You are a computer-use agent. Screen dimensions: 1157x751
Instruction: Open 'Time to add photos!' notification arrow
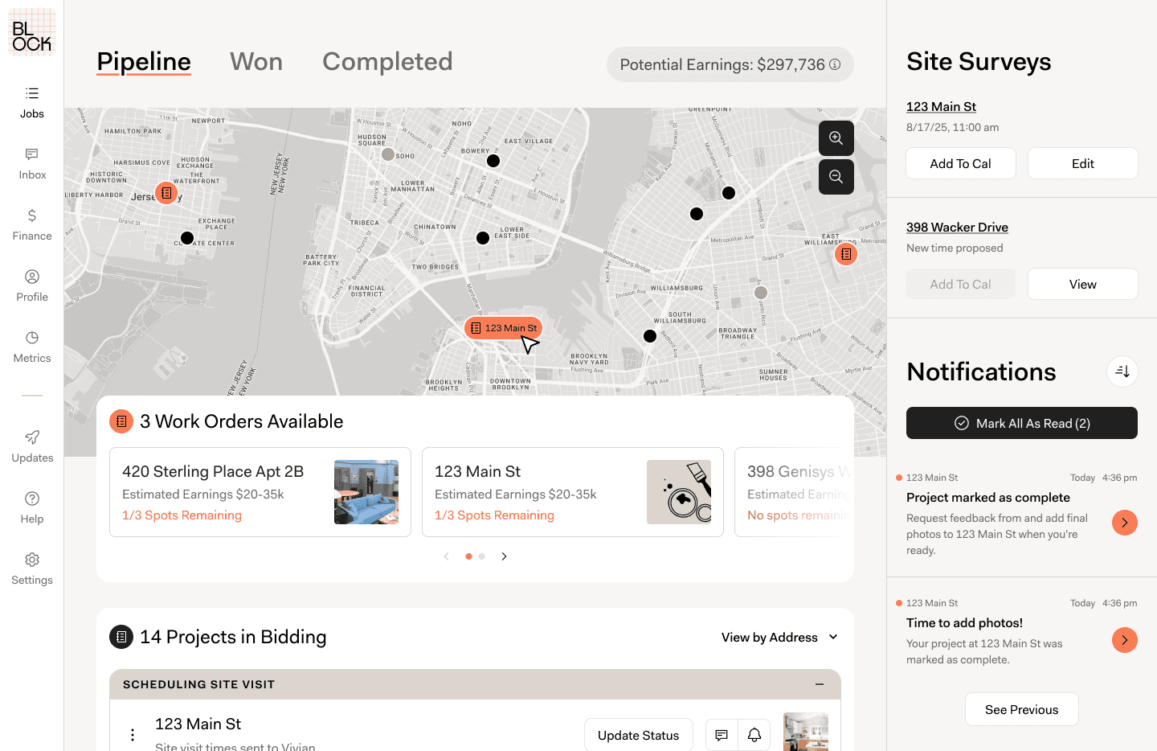pos(1125,640)
